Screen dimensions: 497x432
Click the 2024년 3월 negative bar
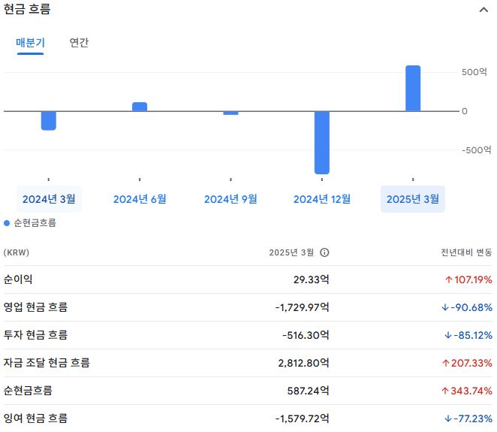49,120
